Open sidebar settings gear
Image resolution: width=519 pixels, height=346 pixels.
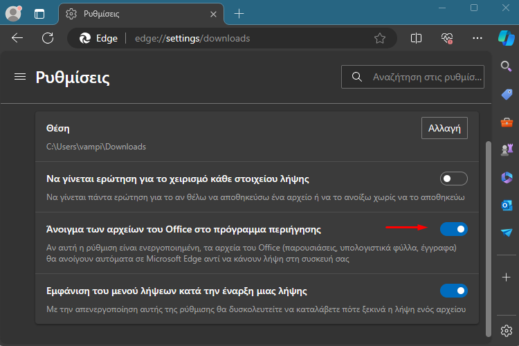507,331
